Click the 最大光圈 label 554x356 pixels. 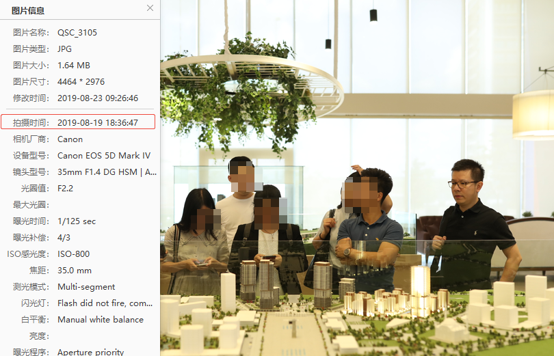tap(31, 205)
